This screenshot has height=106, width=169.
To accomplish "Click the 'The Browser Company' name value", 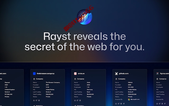I will 53,82.
